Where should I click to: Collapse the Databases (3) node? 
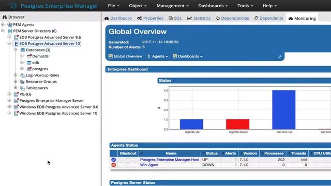point(16,50)
